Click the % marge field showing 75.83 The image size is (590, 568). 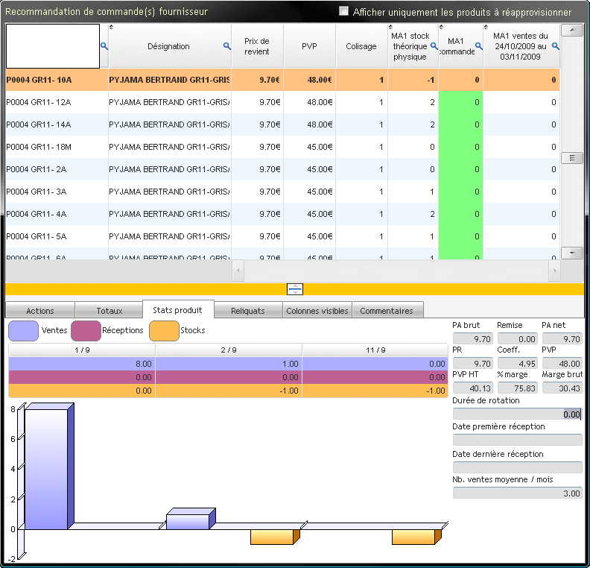click(x=518, y=388)
